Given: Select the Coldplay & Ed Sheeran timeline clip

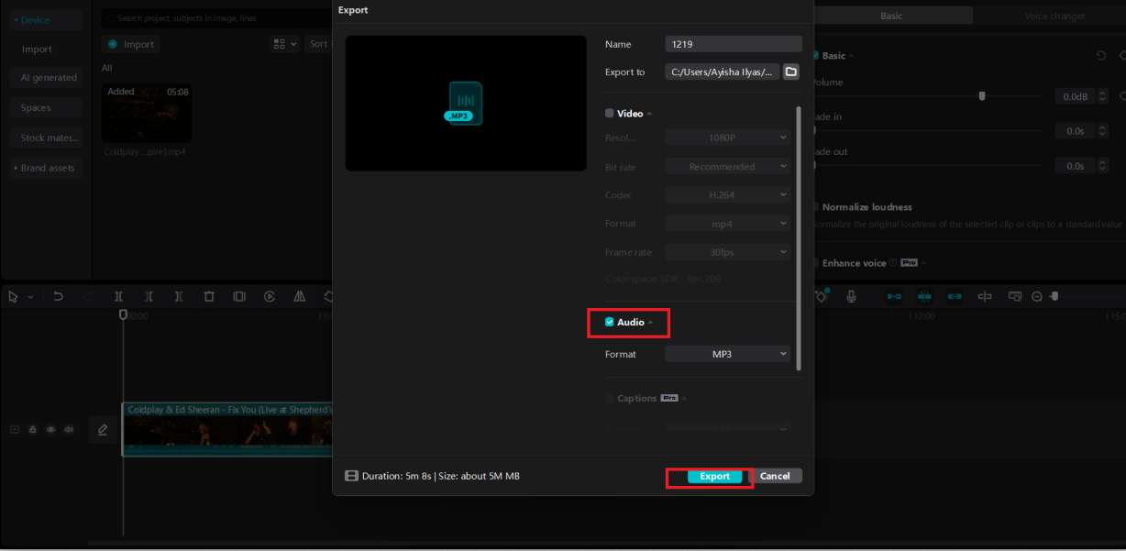Looking at the screenshot, I should tap(227, 429).
